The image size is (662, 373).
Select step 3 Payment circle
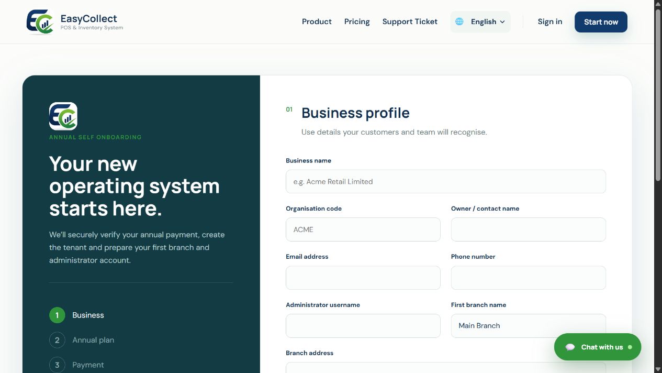point(57,365)
